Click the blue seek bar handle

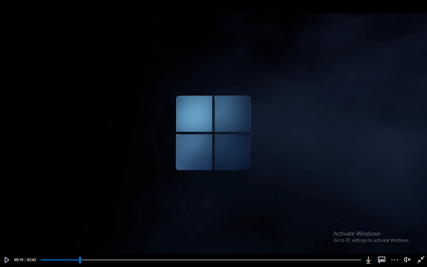(80, 260)
